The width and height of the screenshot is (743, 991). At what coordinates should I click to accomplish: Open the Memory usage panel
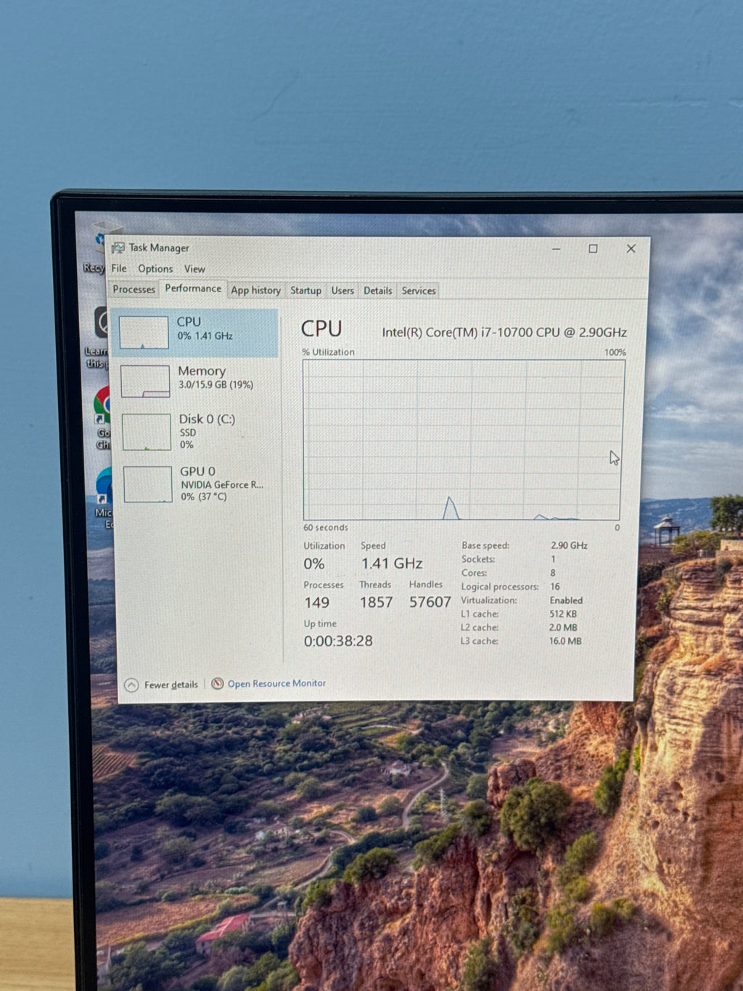[x=196, y=380]
